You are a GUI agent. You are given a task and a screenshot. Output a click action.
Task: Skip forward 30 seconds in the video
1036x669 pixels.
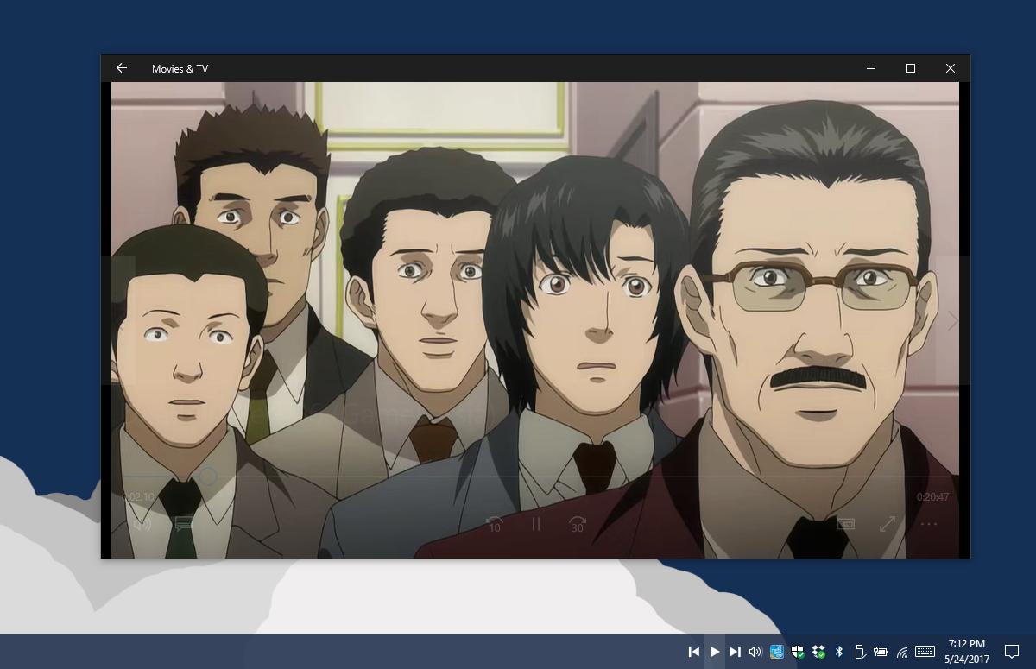578,524
